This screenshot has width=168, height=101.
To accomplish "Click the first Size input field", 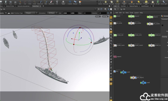I will (66, 13).
